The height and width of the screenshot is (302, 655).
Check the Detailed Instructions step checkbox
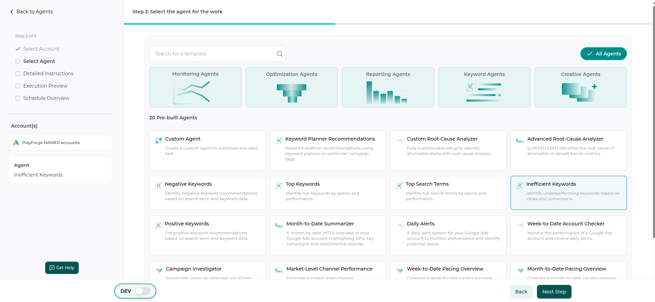coord(18,74)
